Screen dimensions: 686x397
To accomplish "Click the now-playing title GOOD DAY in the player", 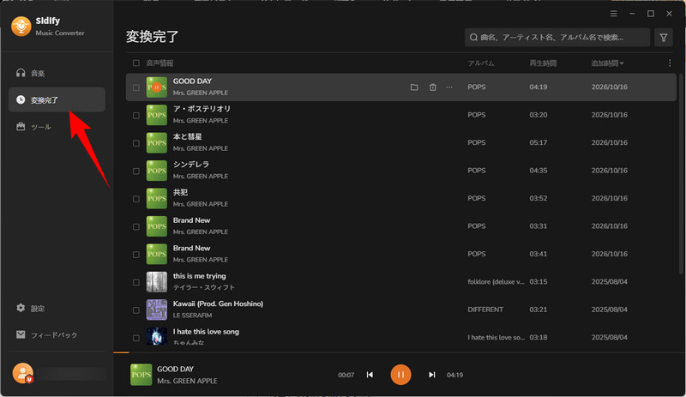I will [x=176, y=369].
